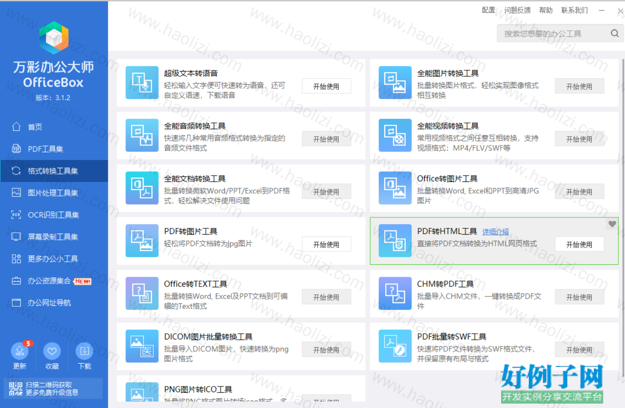Open 问题反馈 feedback
This screenshot has width=625, height=408.
point(517,10)
